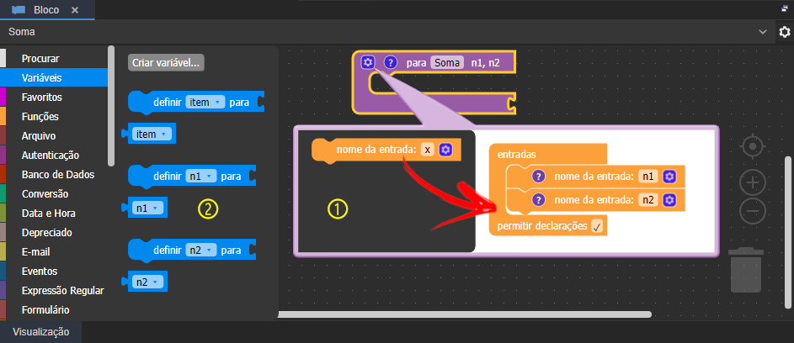Click the trash can in the workspace

(746, 270)
